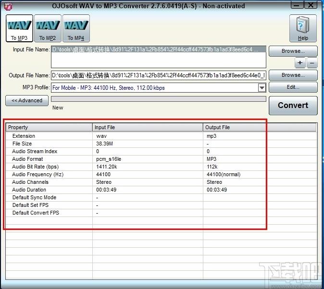Open the MP3 Profile dropdown arrow
This screenshot has height=289, width=324.
click(262, 88)
